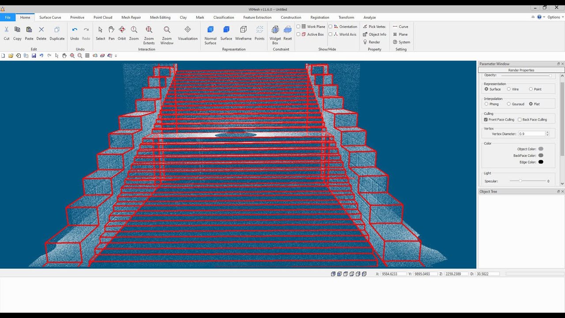565x318 pixels.
Task: Click the Object Color swatch
Action: click(541, 149)
